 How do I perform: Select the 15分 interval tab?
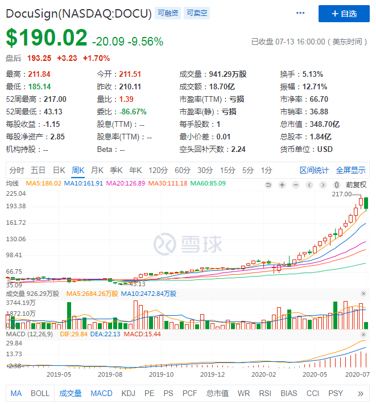coord(228,170)
